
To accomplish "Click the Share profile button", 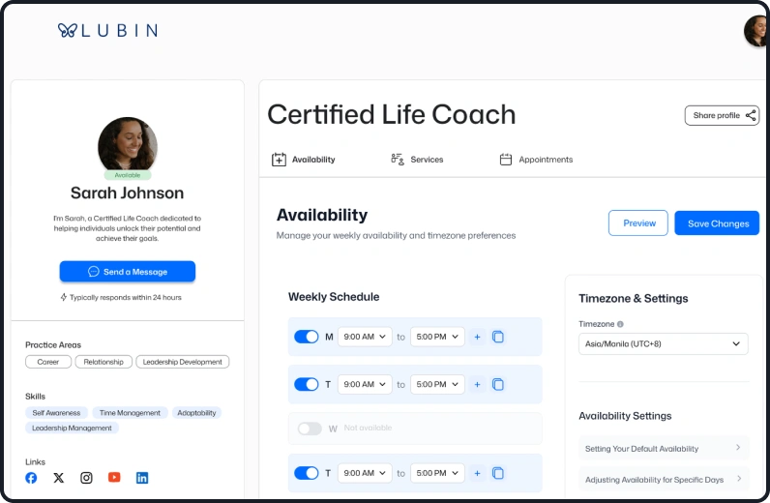I will pos(722,116).
